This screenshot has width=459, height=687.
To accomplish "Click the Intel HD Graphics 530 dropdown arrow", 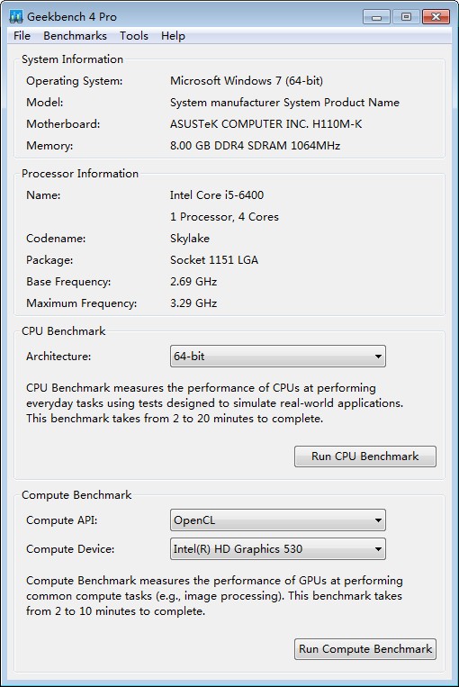I will (x=378, y=549).
